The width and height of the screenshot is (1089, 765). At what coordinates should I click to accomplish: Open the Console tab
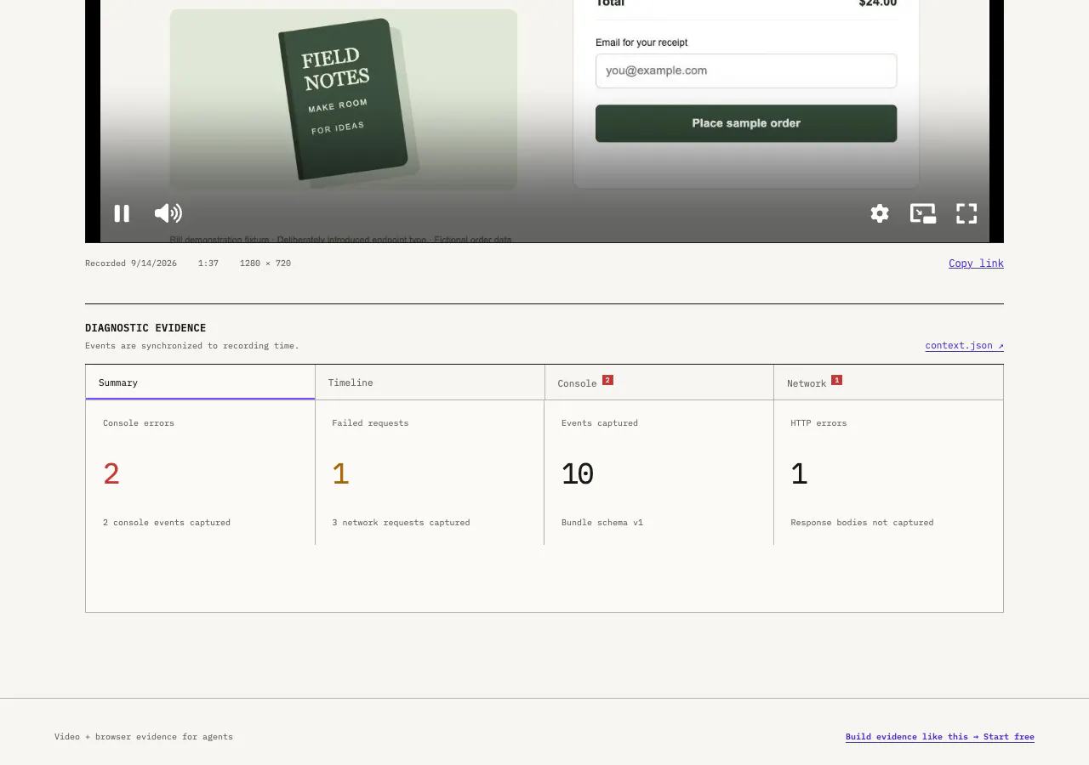[659, 382]
